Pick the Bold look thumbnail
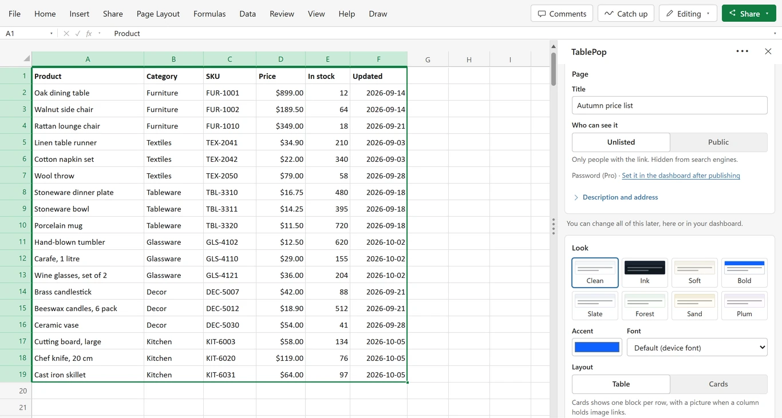782x418 pixels. tap(744, 273)
